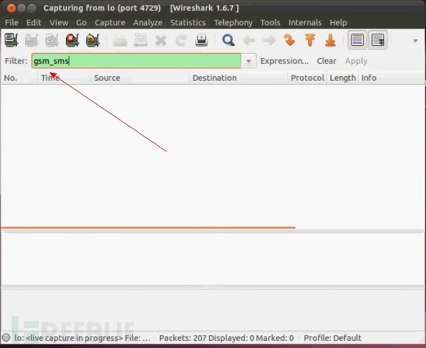Screen dimensions: 426x348
Task: Open the Internals menu
Action: [x=305, y=23]
